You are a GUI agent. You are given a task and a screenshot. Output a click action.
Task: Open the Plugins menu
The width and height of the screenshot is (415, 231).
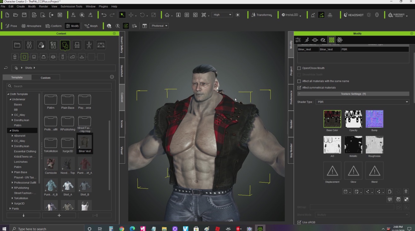pos(103,6)
